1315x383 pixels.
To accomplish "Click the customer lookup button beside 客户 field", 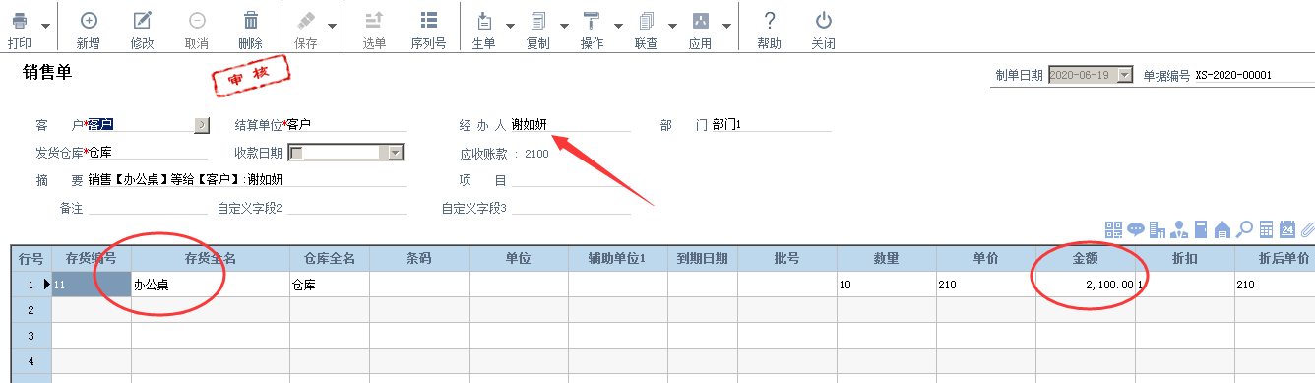I will tap(202, 124).
